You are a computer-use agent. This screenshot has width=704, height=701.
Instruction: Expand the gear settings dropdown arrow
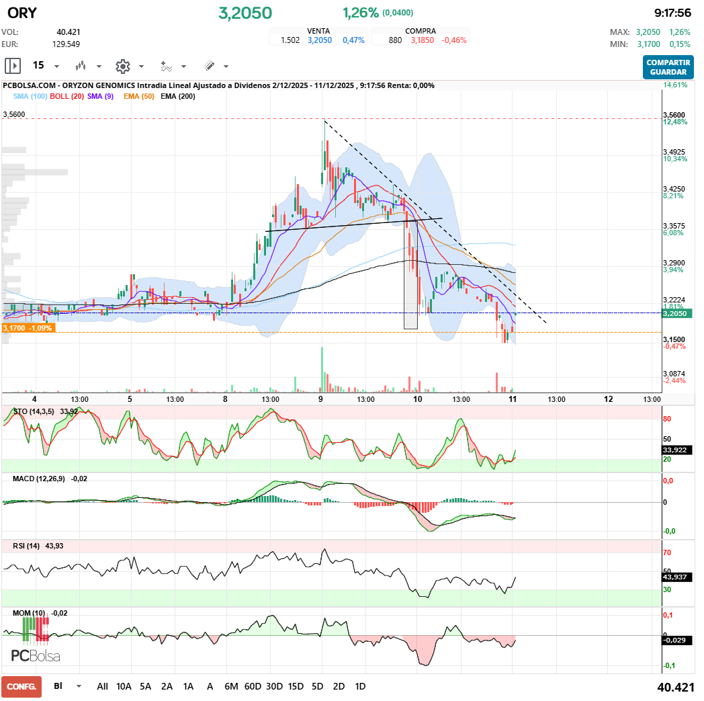(140, 66)
